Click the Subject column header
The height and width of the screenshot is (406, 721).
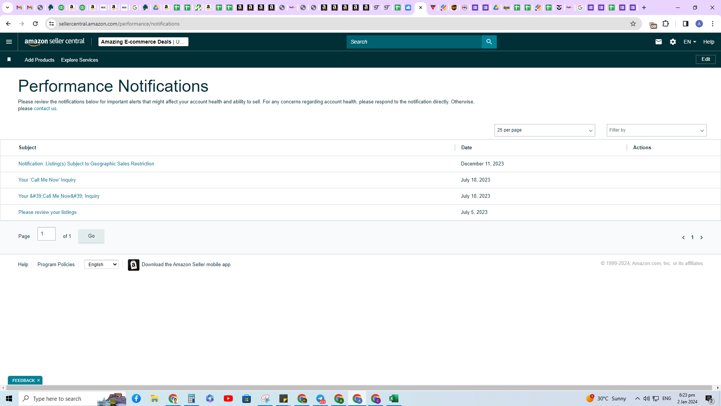[27, 147]
